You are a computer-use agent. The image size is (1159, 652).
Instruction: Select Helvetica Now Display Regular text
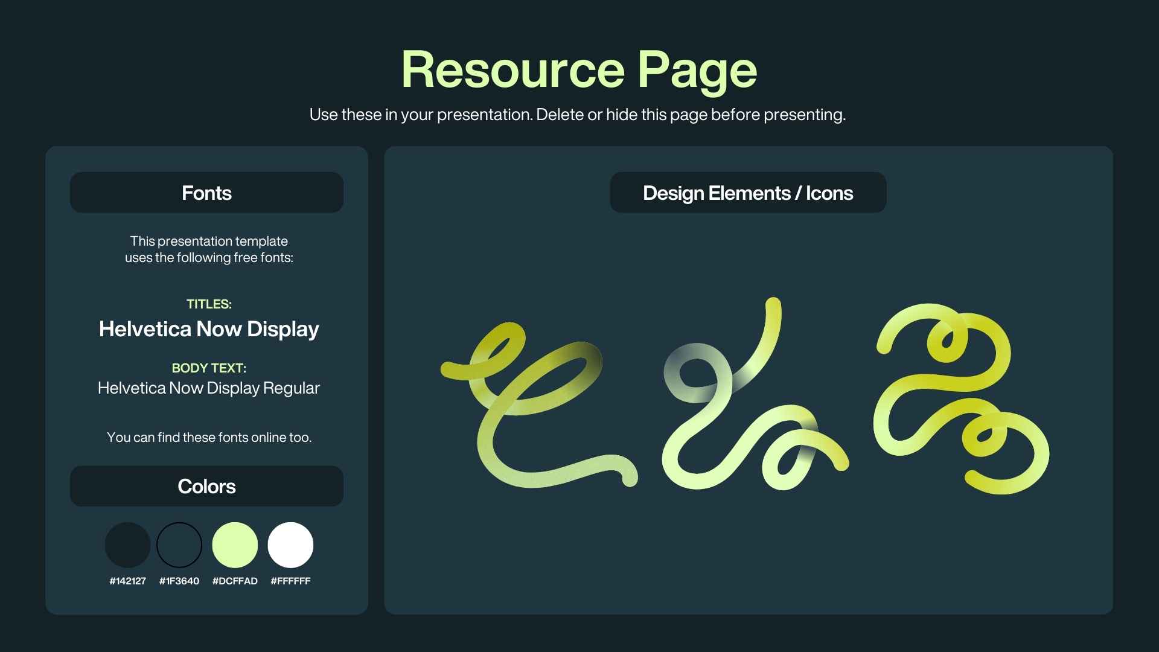(209, 388)
